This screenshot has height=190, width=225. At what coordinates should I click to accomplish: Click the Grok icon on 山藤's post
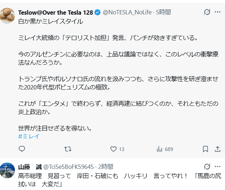(x=207, y=167)
